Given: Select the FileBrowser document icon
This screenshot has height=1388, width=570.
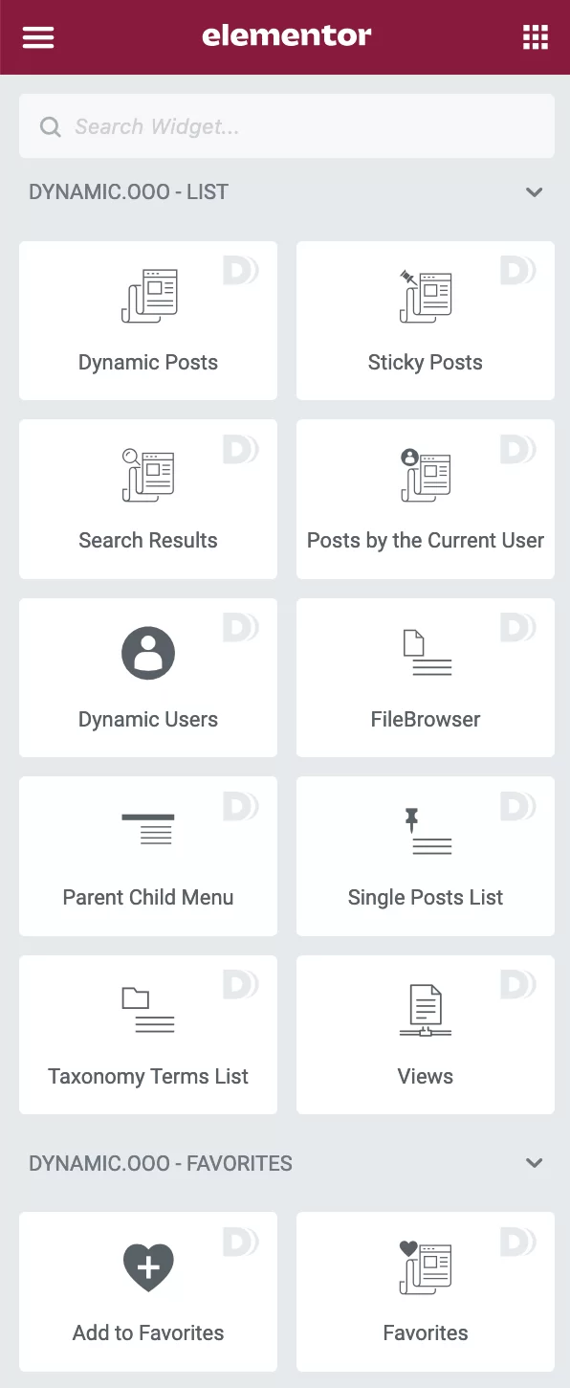Looking at the screenshot, I should pos(425,651).
